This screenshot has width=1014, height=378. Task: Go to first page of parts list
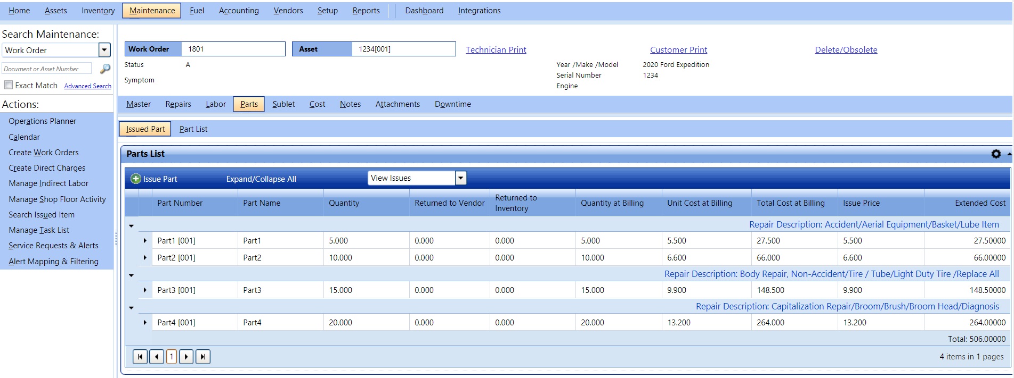pyautogui.click(x=140, y=356)
